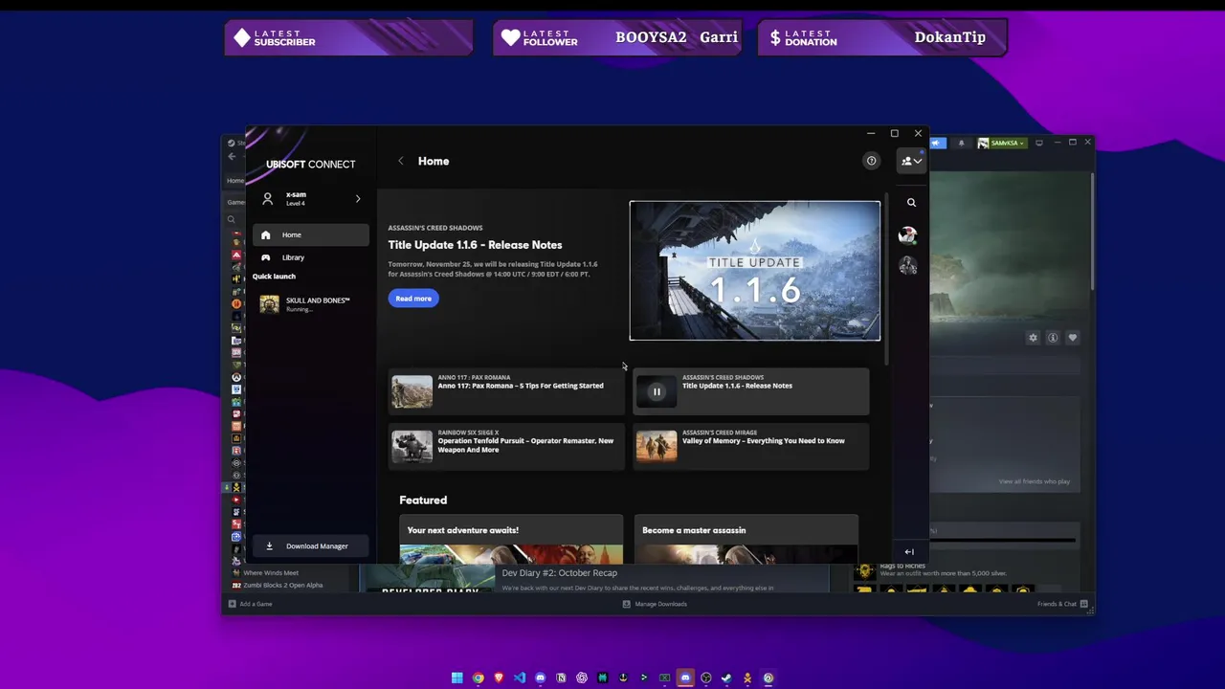Open Ubisoft Connect taskbar icon
Image resolution: width=1225 pixels, height=689 pixels.
click(x=768, y=678)
